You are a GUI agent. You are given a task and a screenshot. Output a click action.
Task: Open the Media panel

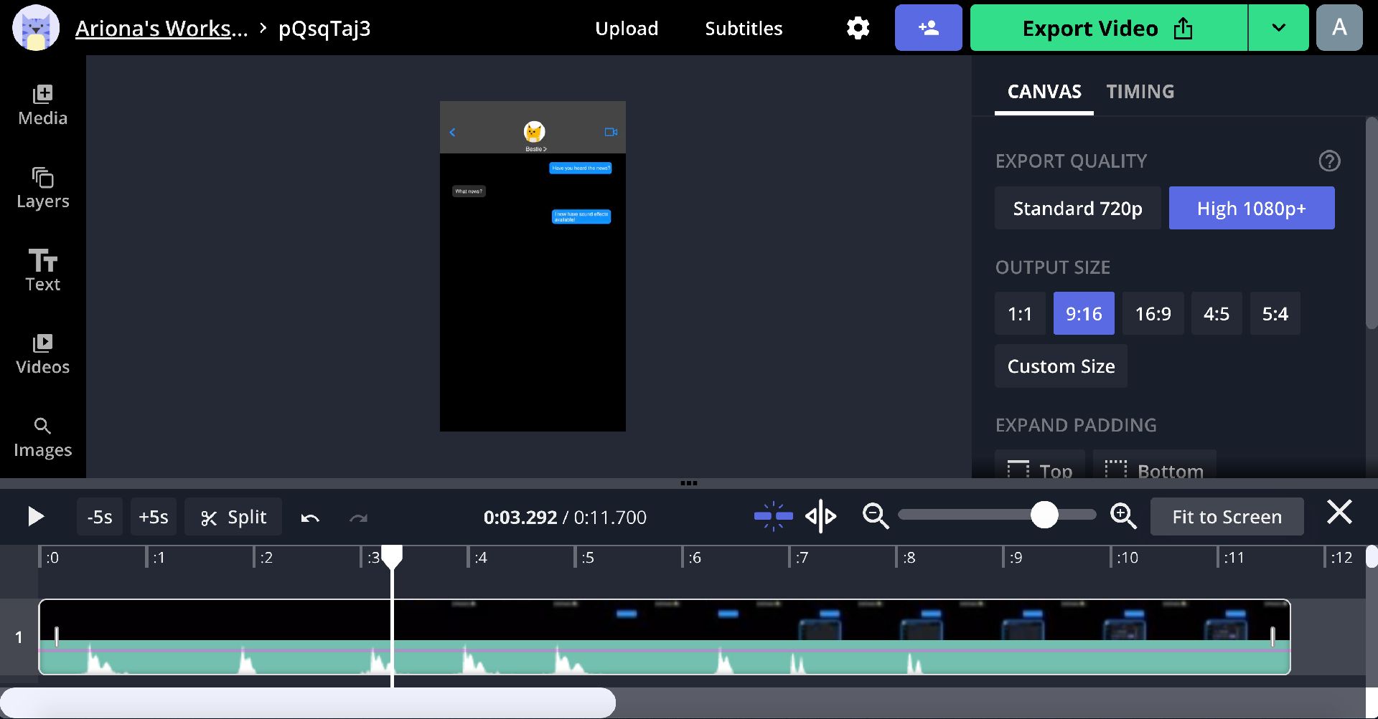[42, 105]
